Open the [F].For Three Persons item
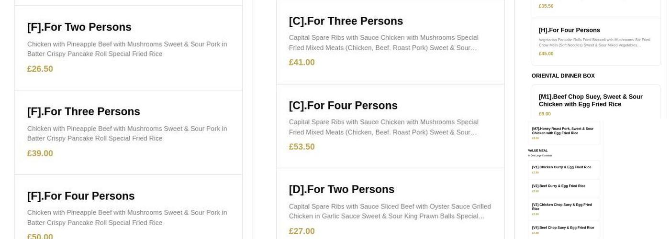Screen dimensions: 670x239 pos(84,112)
